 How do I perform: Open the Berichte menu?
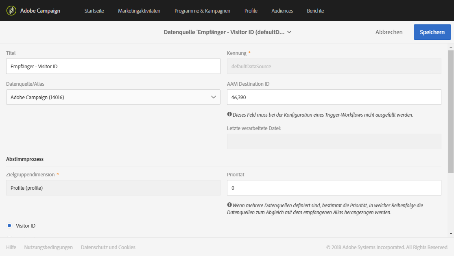pos(315,11)
